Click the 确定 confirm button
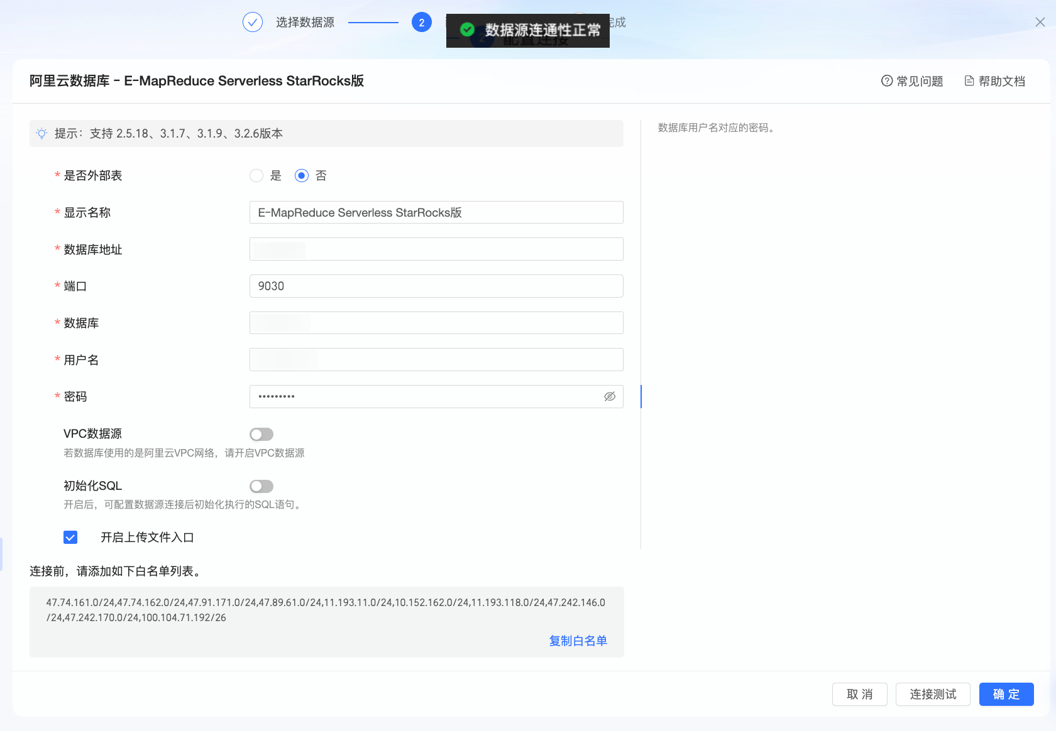Viewport: 1056px width, 731px height. coord(1006,694)
